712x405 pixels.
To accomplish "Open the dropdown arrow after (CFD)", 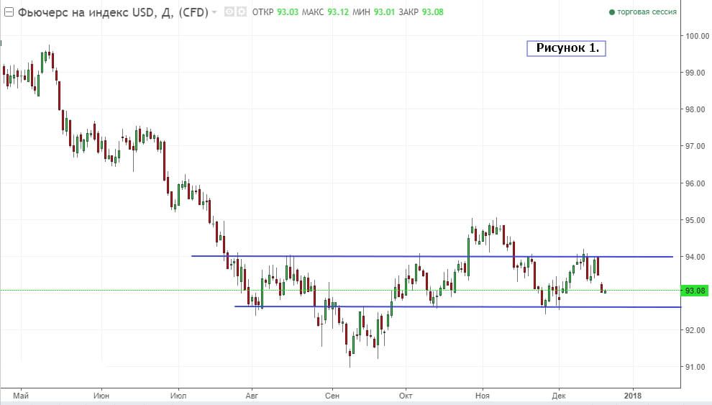I will (x=215, y=13).
